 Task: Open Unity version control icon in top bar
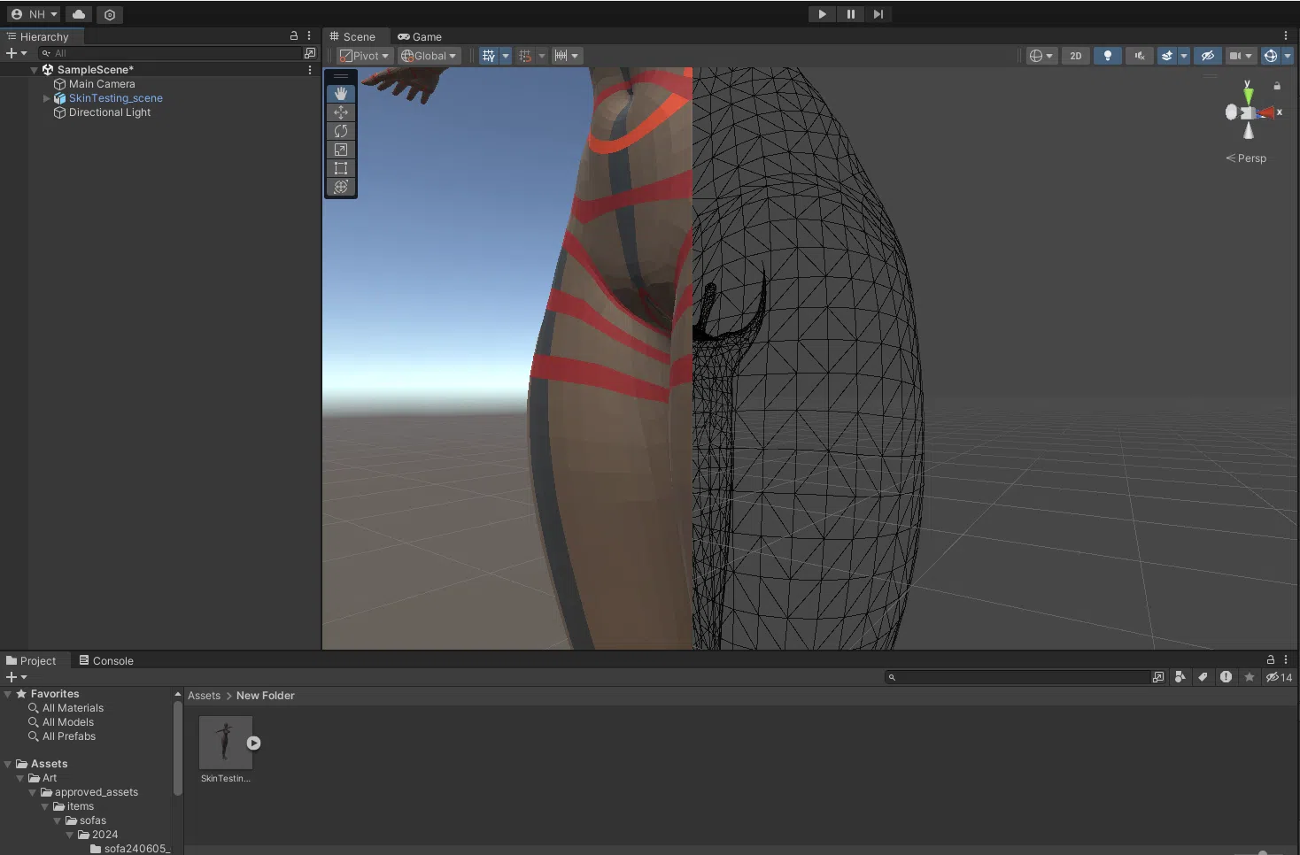(x=110, y=14)
